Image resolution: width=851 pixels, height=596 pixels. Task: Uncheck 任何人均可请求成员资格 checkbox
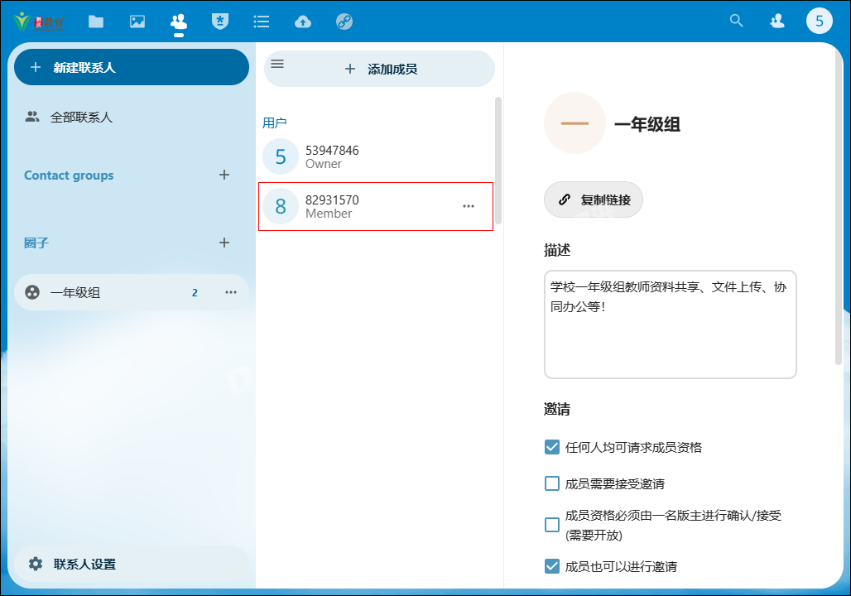tap(552, 447)
